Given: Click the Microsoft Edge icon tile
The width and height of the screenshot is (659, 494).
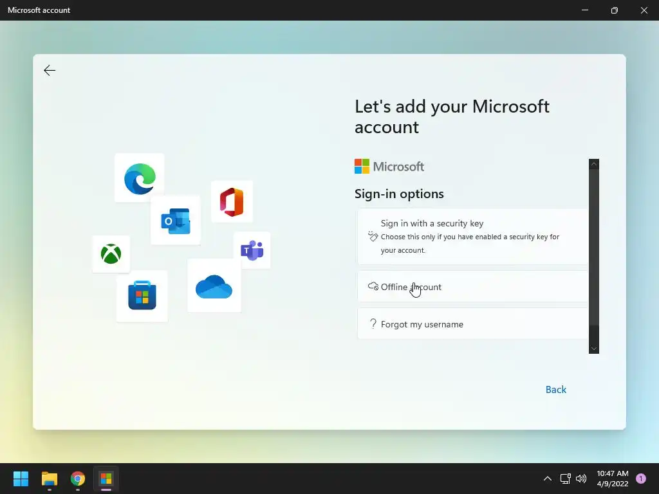Looking at the screenshot, I should coord(140,178).
